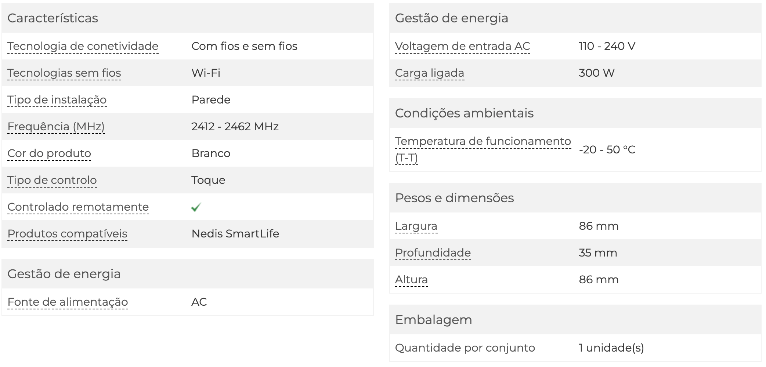766x367 pixels.
Task: Open the Fonte de alimentação definition
Action: click(68, 302)
